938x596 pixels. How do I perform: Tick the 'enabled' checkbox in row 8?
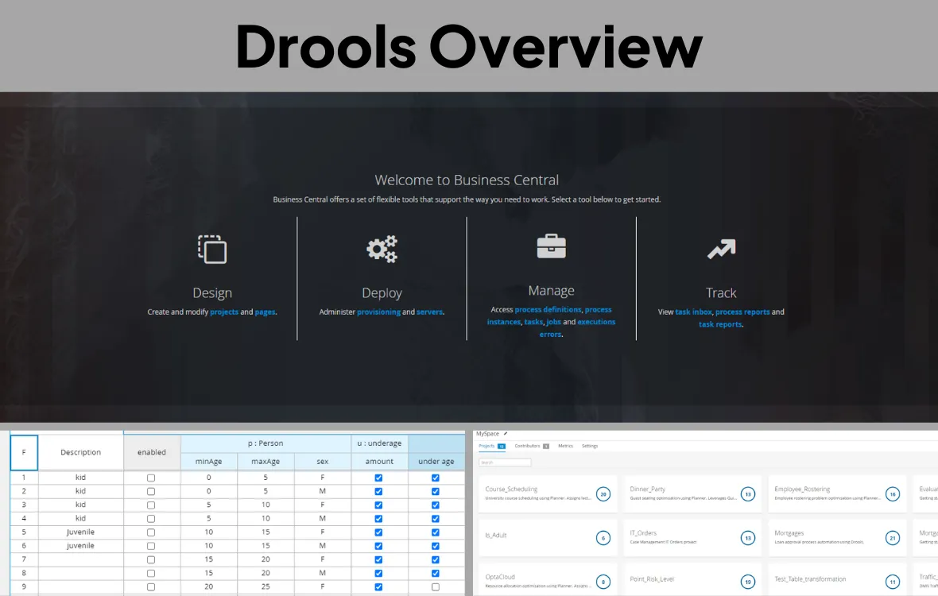(x=151, y=573)
